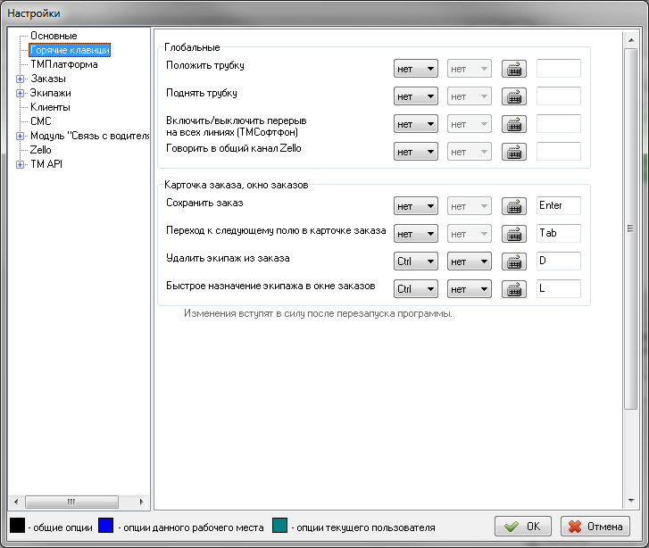
Task: Open second modifier dropdown for Быстрое назначение экипажа
Action: (469, 289)
